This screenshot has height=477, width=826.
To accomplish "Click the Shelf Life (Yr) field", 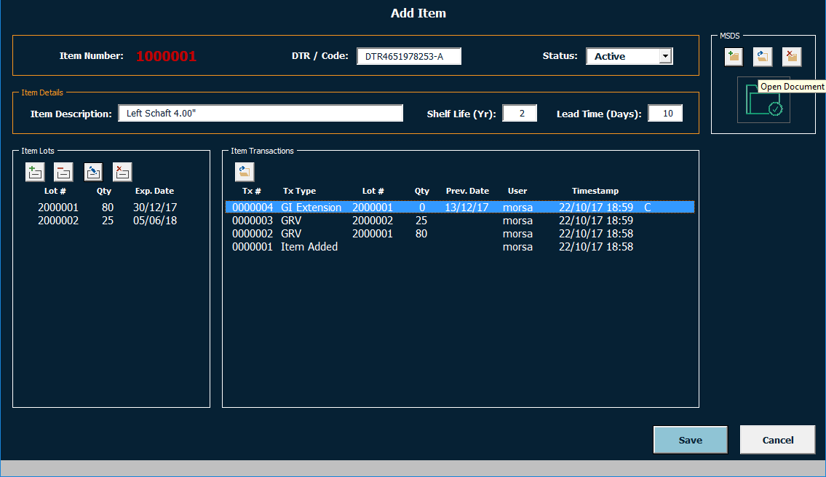I will coord(520,114).
